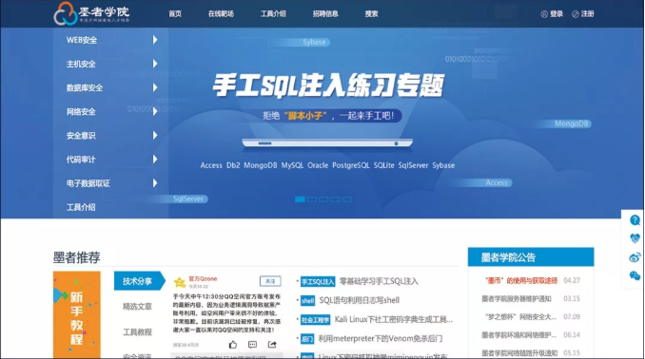
Task: Click the share arrow icon
Action: [x=272, y=344]
